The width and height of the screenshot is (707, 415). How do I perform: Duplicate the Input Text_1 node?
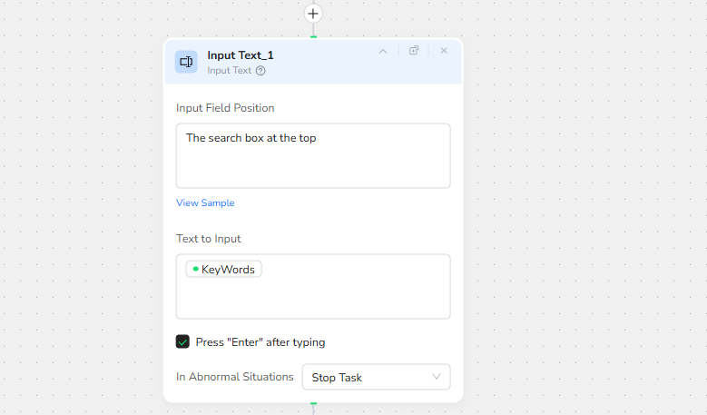tap(414, 51)
